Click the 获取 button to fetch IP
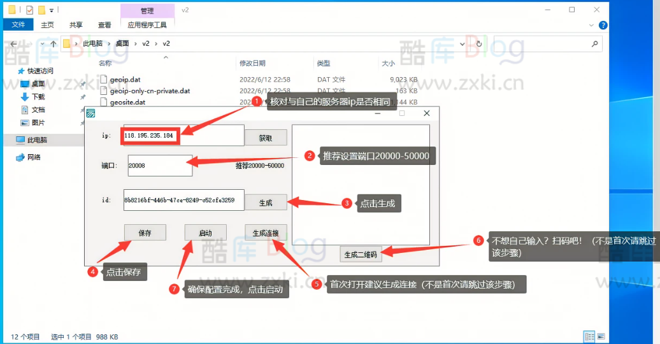 click(x=266, y=138)
